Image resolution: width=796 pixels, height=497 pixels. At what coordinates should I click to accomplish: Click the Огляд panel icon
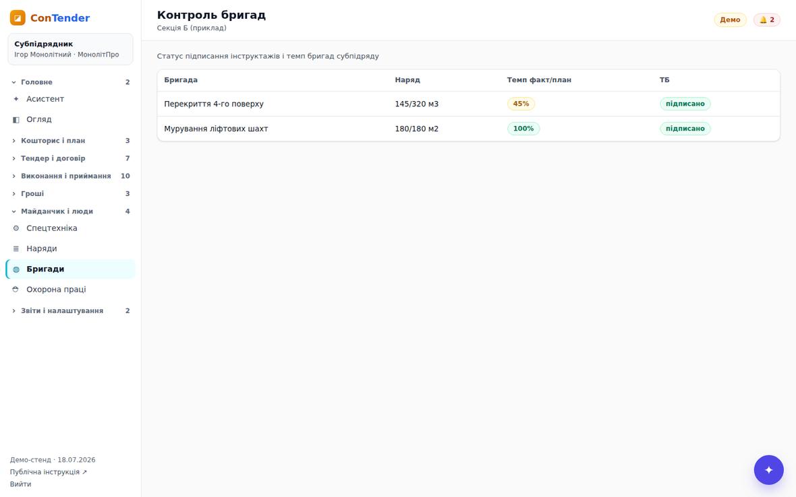[x=16, y=120]
